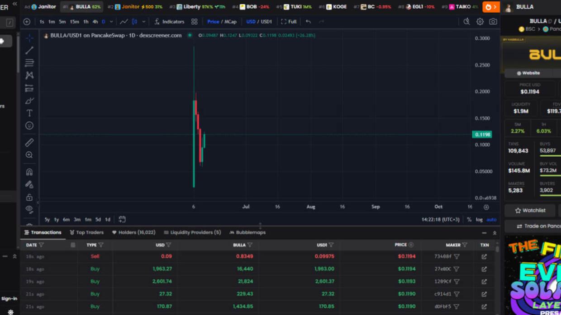Select the #5 TUKI trending token
561x315 pixels.
pos(295,7)
